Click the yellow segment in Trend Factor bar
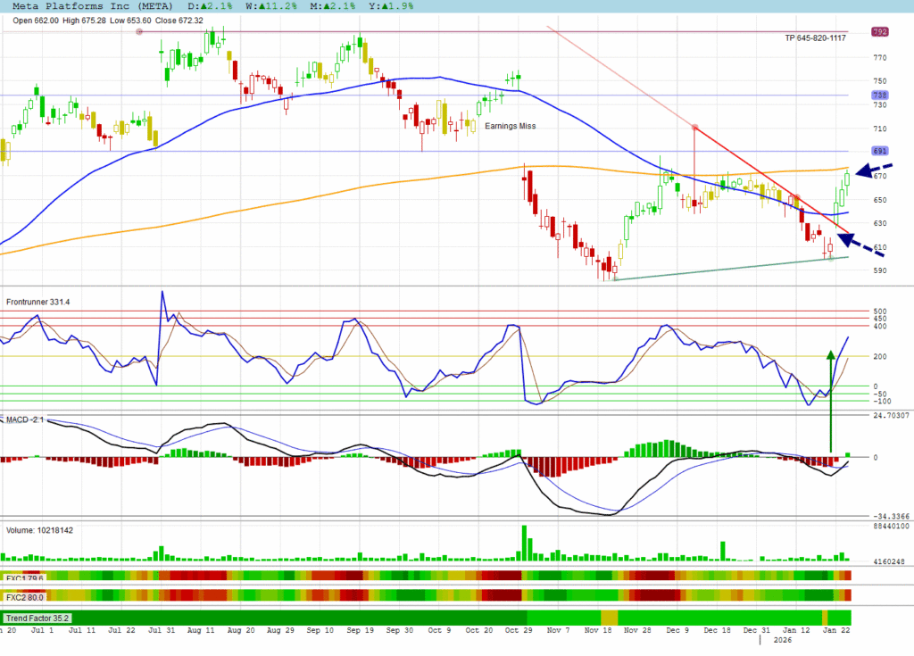Viewport: 914px width, 656px height. (x=609, y=618)
